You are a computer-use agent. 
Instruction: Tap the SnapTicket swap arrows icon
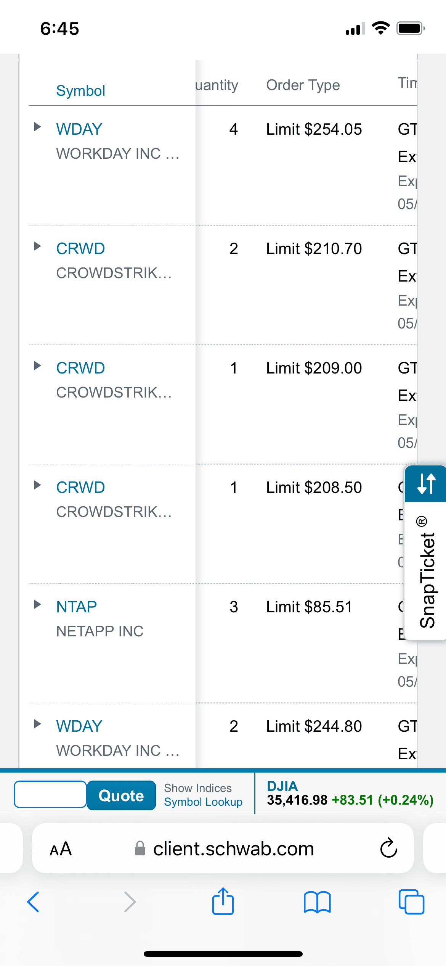[x=426, y=483]
